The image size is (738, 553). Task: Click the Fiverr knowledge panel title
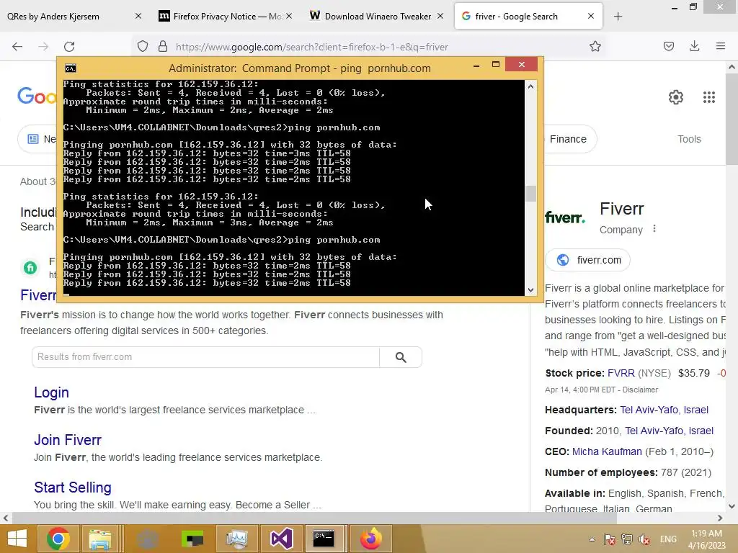pos(621,209)
